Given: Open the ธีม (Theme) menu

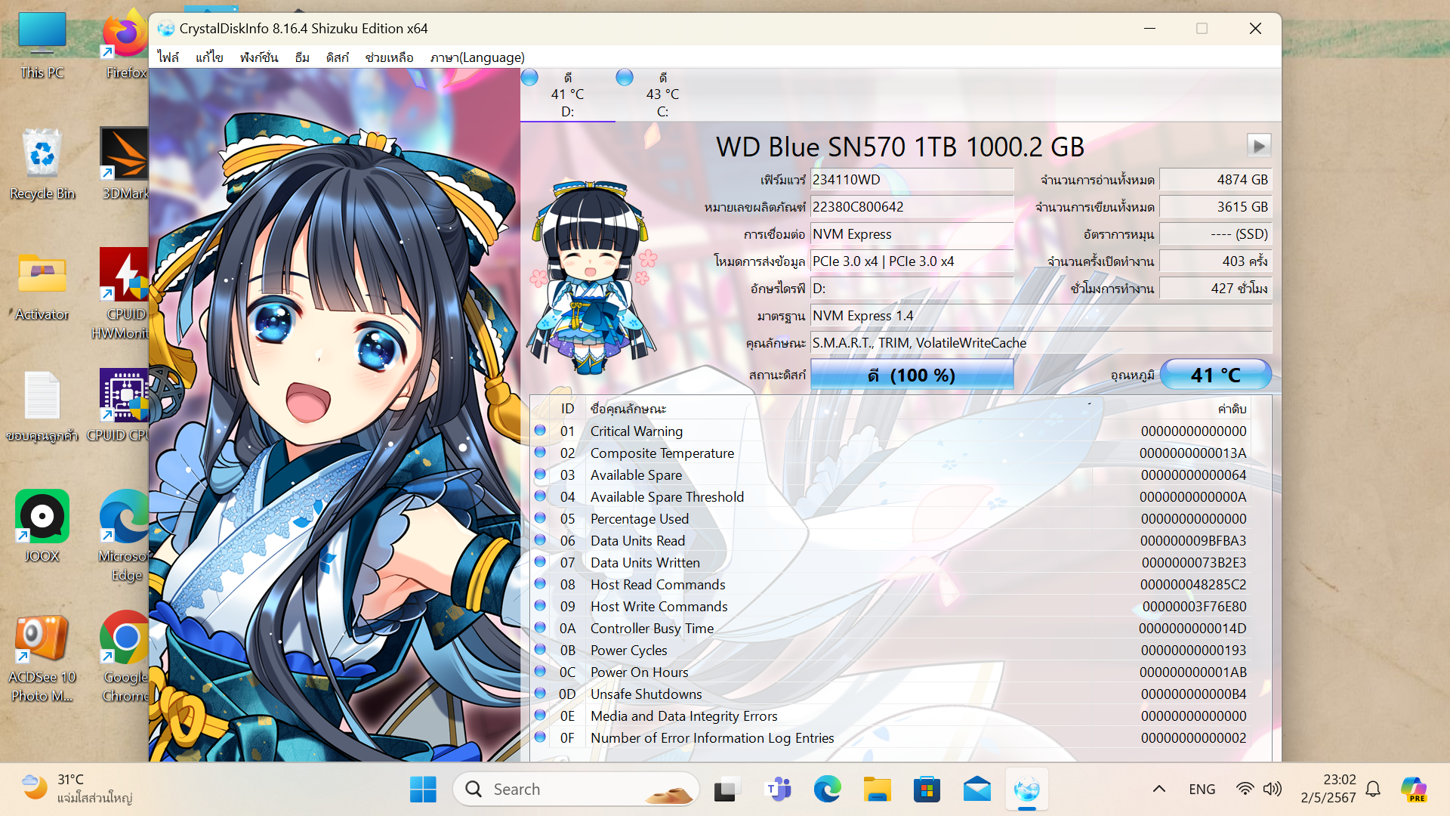Looking at the screenshot, I should [x=302, y=57].
